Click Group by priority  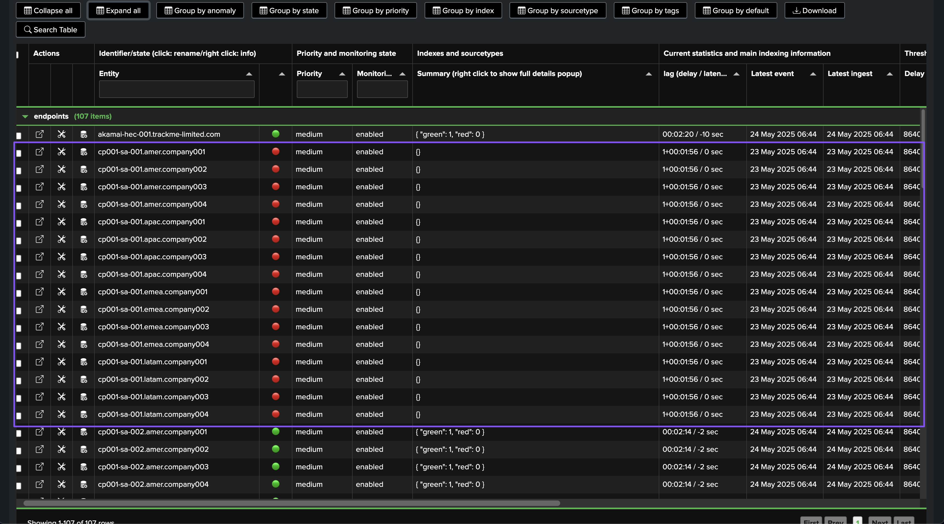(x=376, y=11)
